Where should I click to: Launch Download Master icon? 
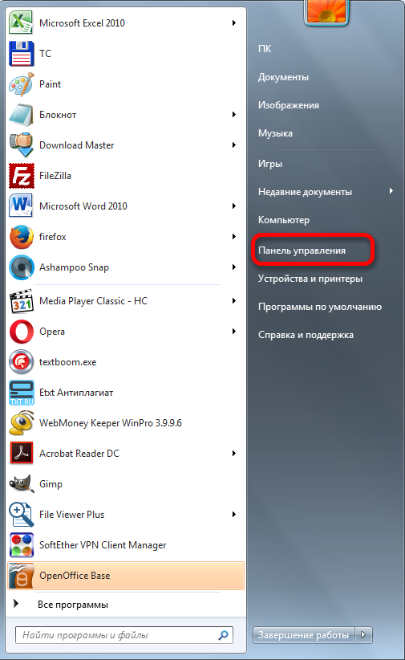click(21, 145)
